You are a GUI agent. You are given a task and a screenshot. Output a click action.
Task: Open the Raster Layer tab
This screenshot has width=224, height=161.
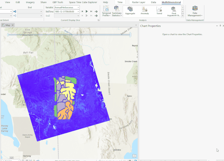(138, 2)
